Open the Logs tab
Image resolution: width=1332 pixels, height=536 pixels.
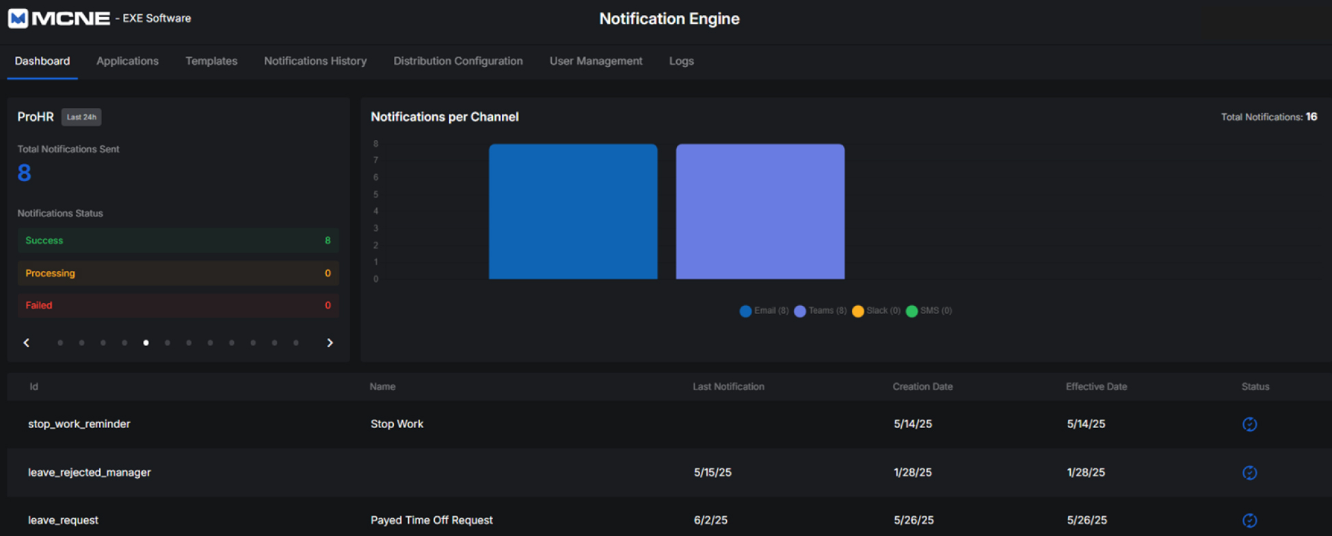click(x=681, y=61)
